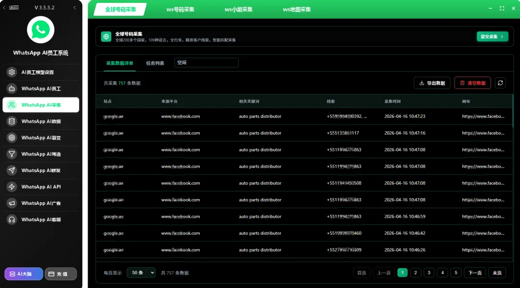Click the 相关关键词 column header

point(249,101)
